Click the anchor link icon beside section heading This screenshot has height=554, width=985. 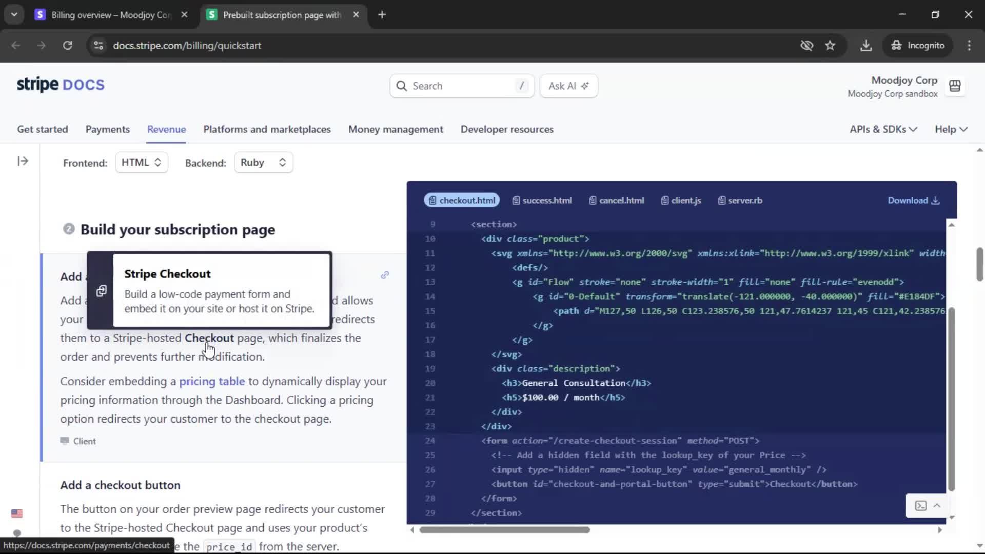pos(385,275)
